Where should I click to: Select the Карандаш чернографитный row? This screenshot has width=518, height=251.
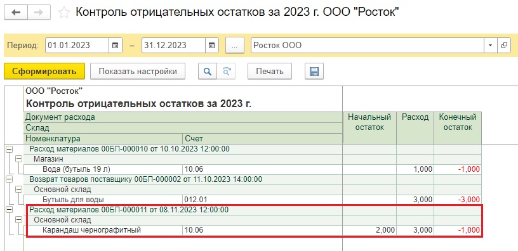click(253, 230)
